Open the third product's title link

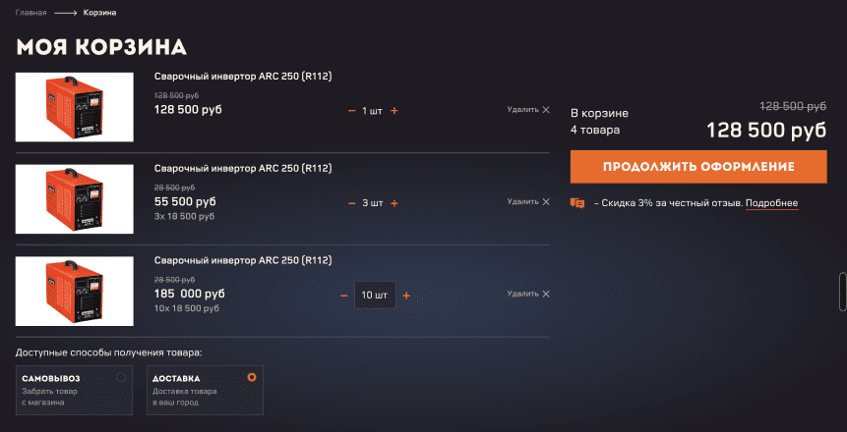coord(243,260)
